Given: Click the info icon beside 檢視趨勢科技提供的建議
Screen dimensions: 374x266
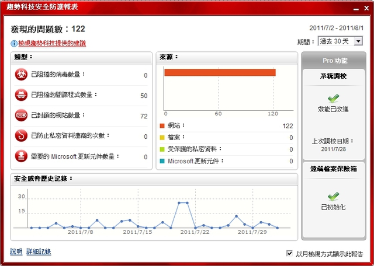Looking at the screenshot, I should click(x=14, y=44).
